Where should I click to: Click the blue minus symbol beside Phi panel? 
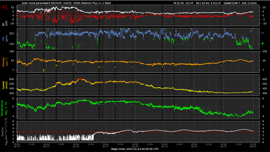pos(263,33)
